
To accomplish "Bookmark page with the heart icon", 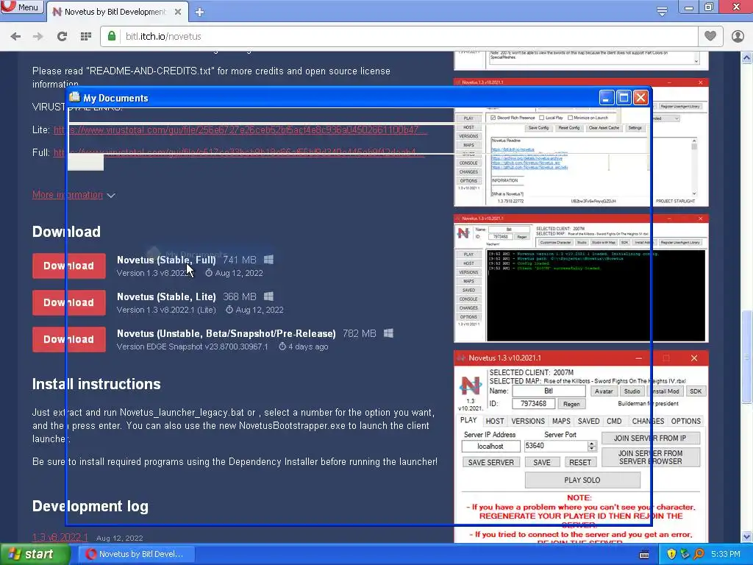I will [710, 35].
